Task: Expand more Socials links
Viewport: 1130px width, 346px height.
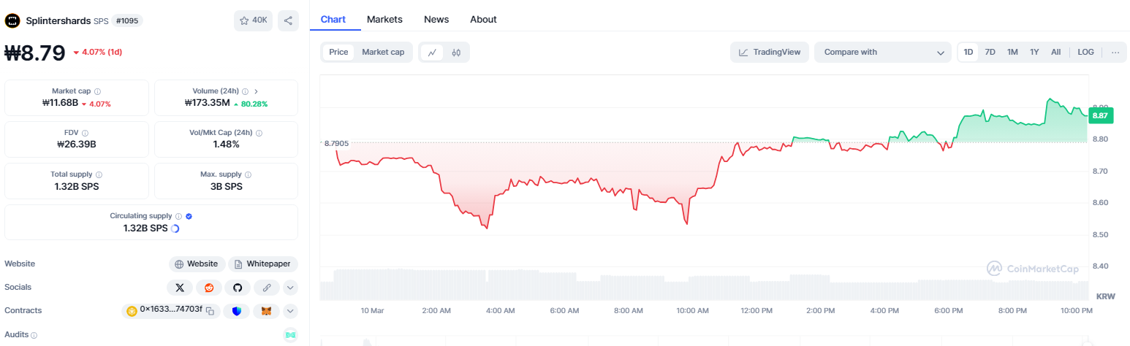Action: (x=290, y=288)
